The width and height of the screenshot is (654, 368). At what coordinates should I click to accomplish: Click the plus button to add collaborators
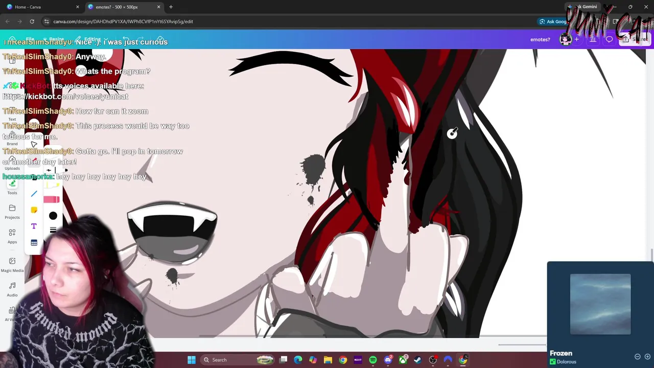[577, 39]
